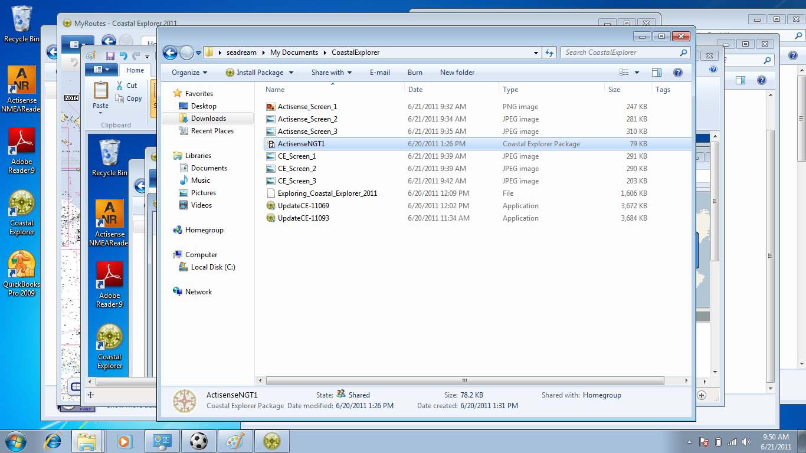This screenshot has width=806, height=453.
Task: Open Windows Media Player taskbar icon
Action: (124, 441)
